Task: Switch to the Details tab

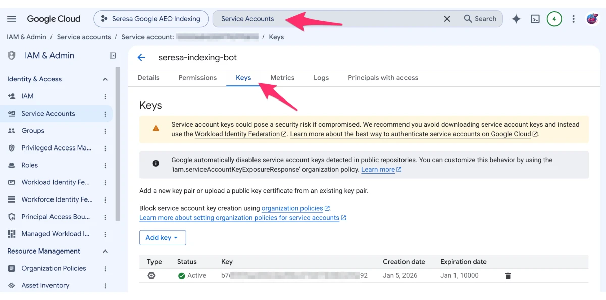Action: tap(148, 78)
